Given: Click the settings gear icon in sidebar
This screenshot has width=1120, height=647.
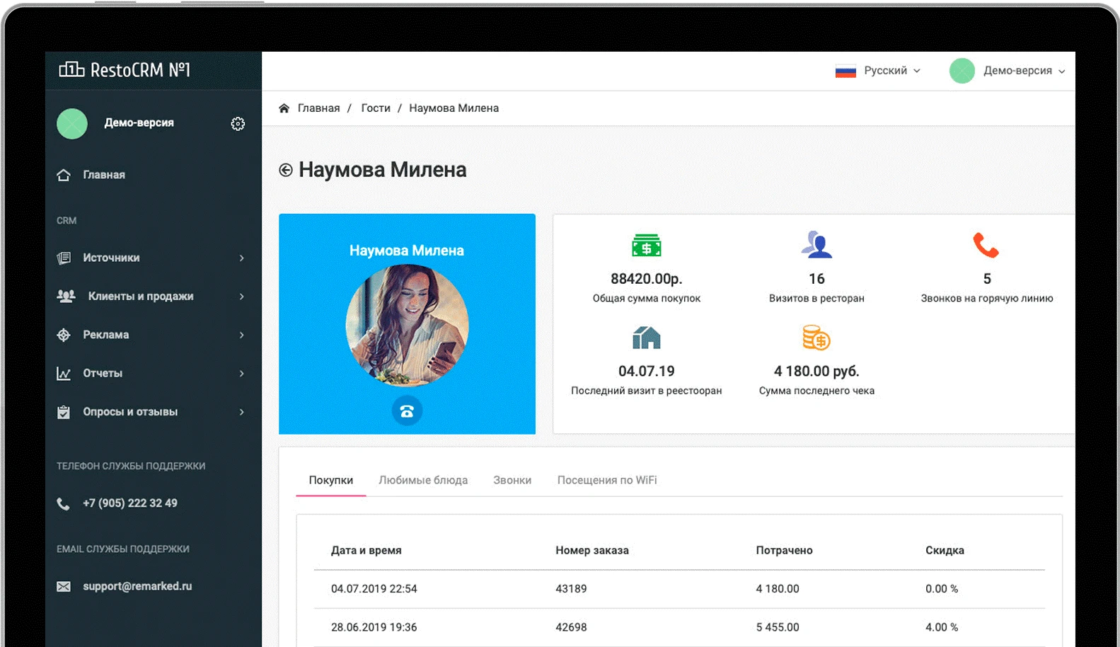Looking at the screenshot, I should tap(238, 124).
